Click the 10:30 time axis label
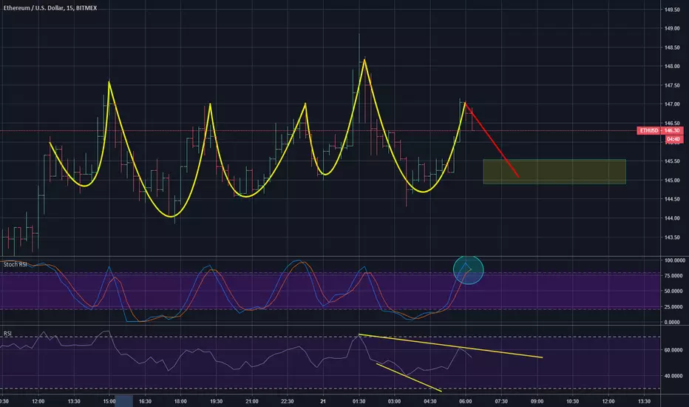The width and height of the screenshot is (689, 407). point(572,401)
